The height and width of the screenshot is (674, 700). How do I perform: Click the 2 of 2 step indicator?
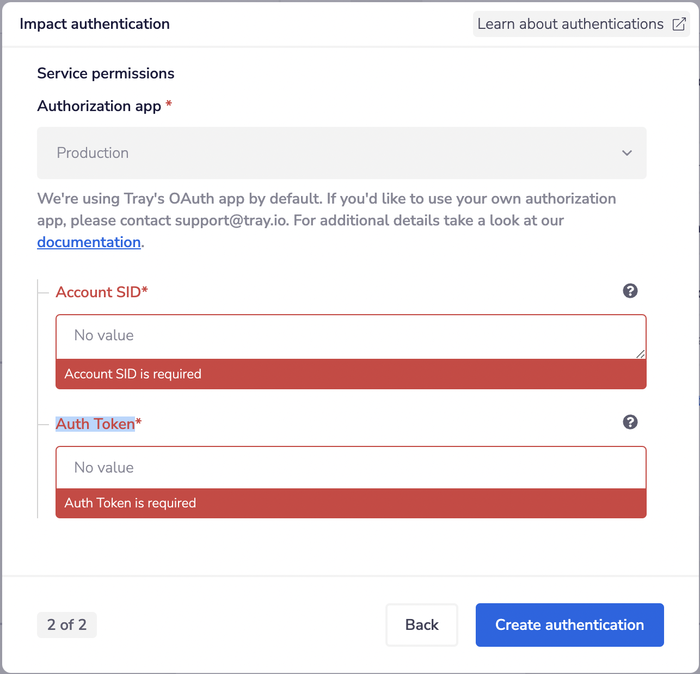coord(66,625)
